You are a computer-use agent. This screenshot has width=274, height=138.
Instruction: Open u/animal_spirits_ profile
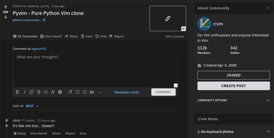click(x=39, y=6)
